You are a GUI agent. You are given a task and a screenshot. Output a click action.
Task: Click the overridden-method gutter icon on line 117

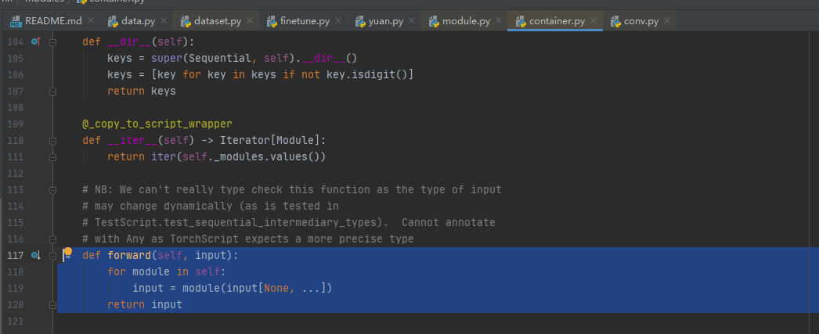tap(34, 255)
